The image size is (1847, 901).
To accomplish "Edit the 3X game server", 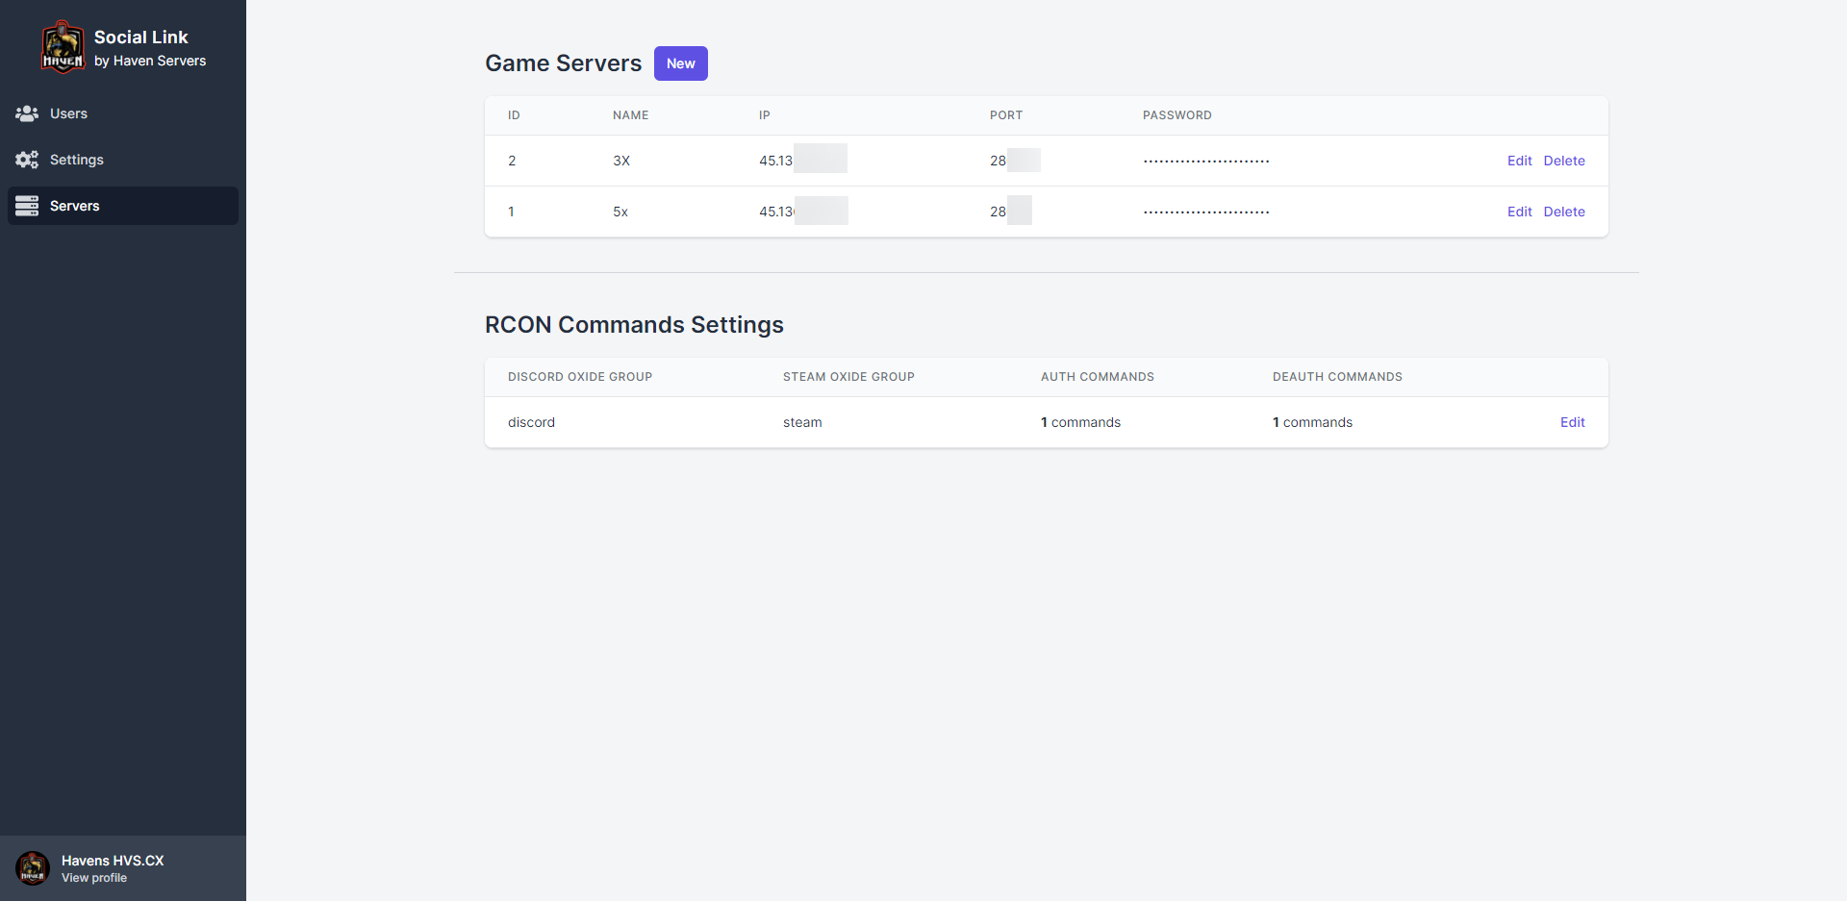I will (x=1520, y=161).
